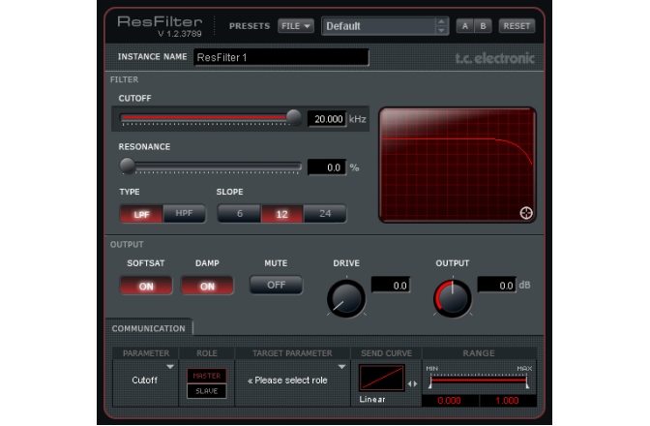650x426 pixels.
Task: Select the B comparison slot
Action: pyautogui.click(x=483, y=26)
